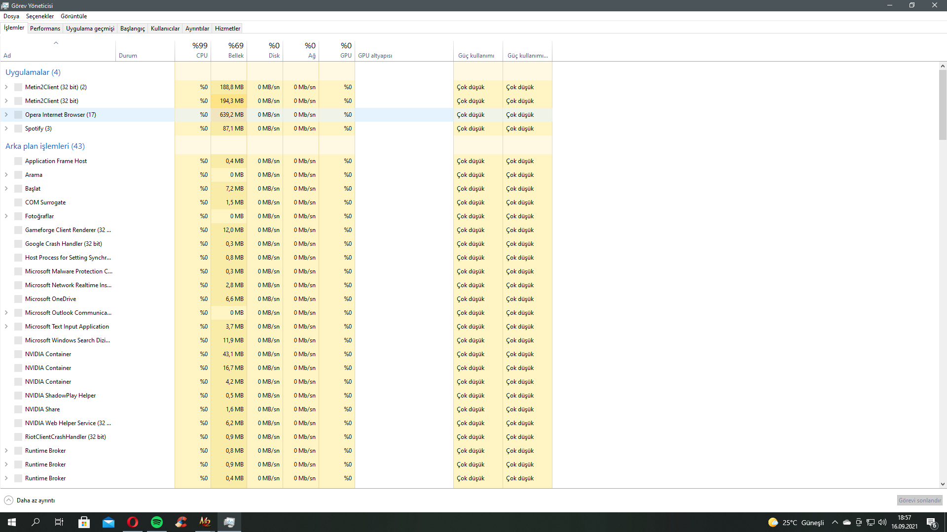Click the vertical scrollbar down arrow
This screenshot has height=532, width=947.
[x=943, y=484]
